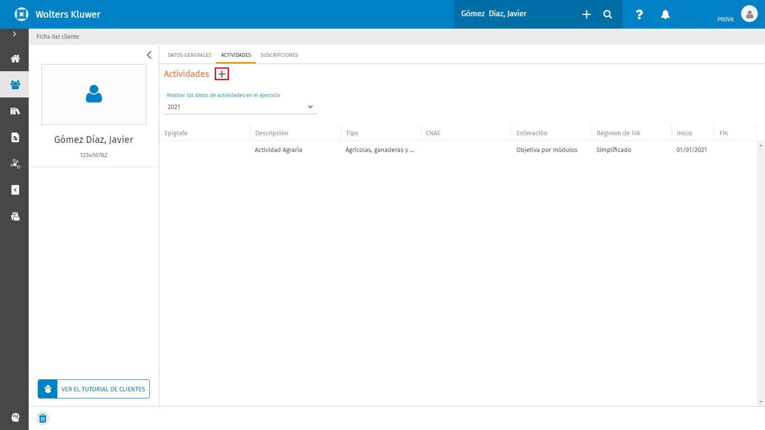Open the tax document icon in sidebar

pyautogui.click(x=15, y=138)
